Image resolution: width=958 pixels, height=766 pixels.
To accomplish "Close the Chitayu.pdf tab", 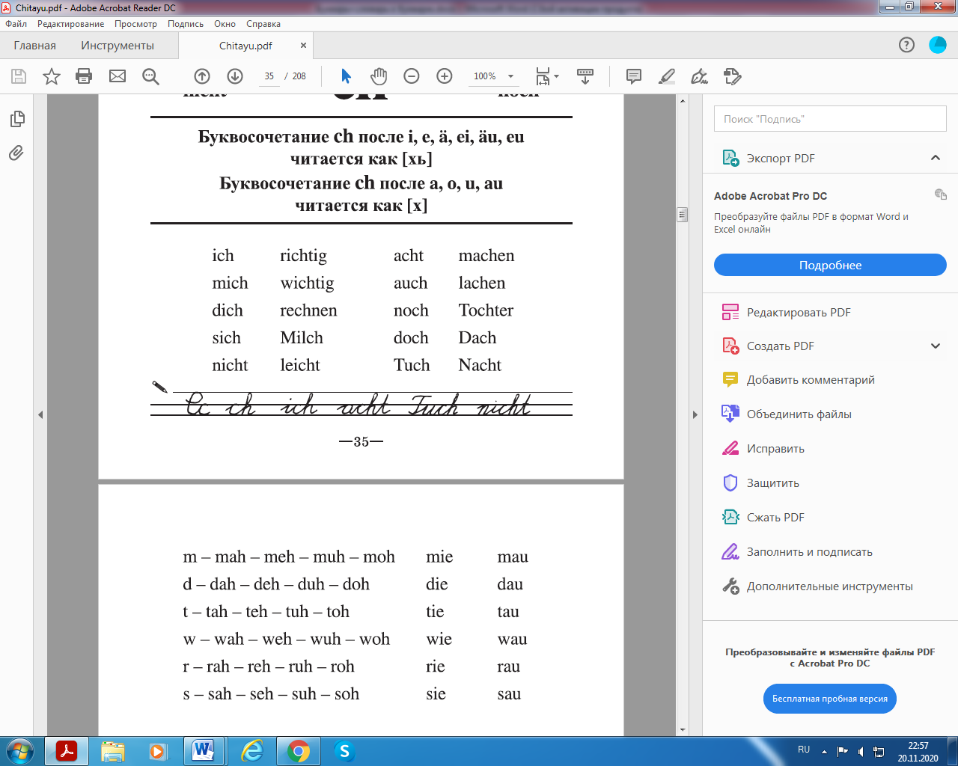I will (x=303, y=46).
